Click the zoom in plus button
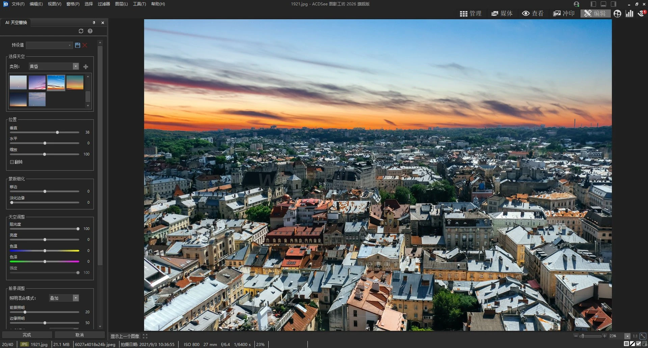Image resolution: width=648 pixels, height=348 pixels. click(x=604, y=336)
